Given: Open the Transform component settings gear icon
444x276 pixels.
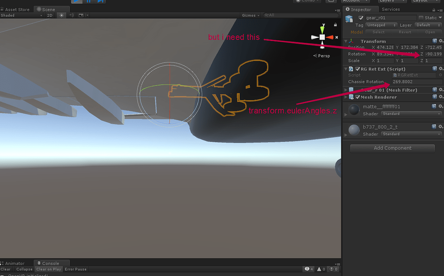Looking at the screenshot, I should pyautogui.click(x=440, y=41).
